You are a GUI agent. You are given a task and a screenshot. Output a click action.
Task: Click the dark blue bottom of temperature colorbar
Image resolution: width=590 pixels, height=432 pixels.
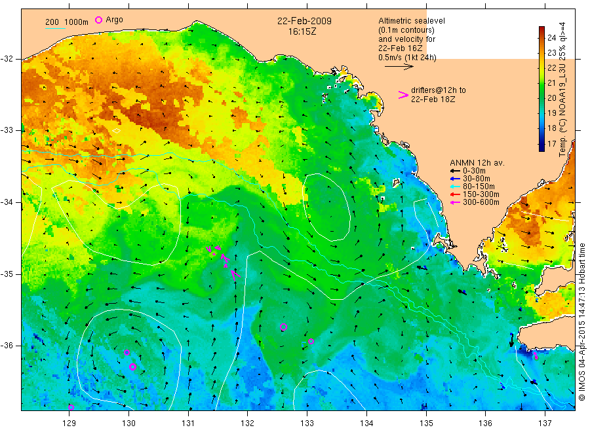click(x=541, y=148)
